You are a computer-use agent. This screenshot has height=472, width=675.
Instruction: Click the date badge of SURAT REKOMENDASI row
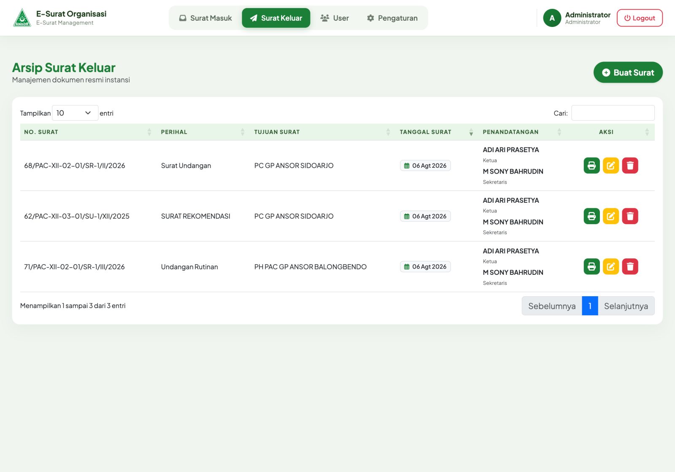coord(425,216)
